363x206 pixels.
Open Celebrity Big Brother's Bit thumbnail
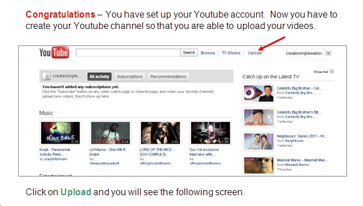pos(258,117)
